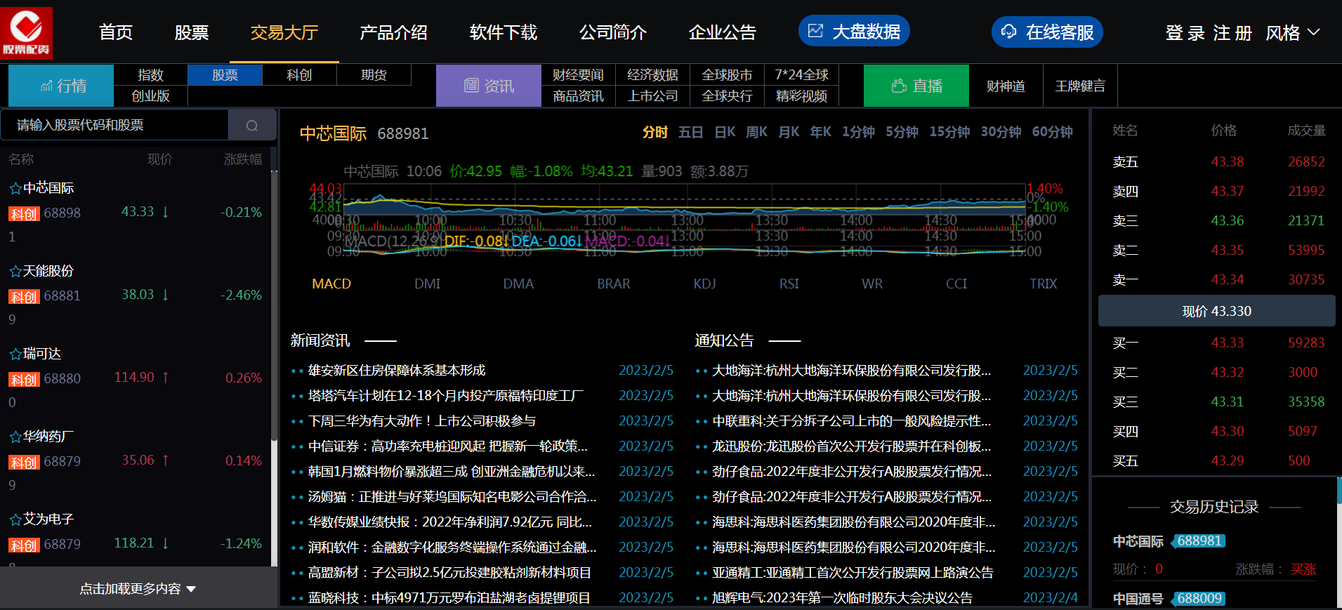The width and height of the screenshot is (1342, 610).
Task: Open 企业公告 page
Action: [723, 32]
